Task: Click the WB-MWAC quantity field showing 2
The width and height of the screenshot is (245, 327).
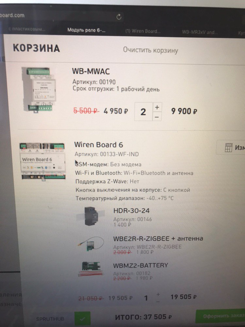Action: (143, 112)
